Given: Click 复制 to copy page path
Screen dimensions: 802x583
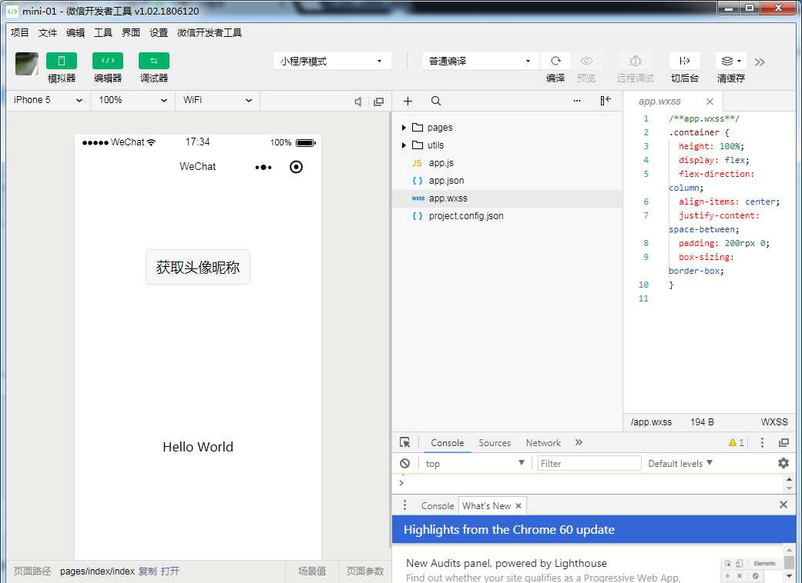Looking at the screenshot, I should (148, 571).
